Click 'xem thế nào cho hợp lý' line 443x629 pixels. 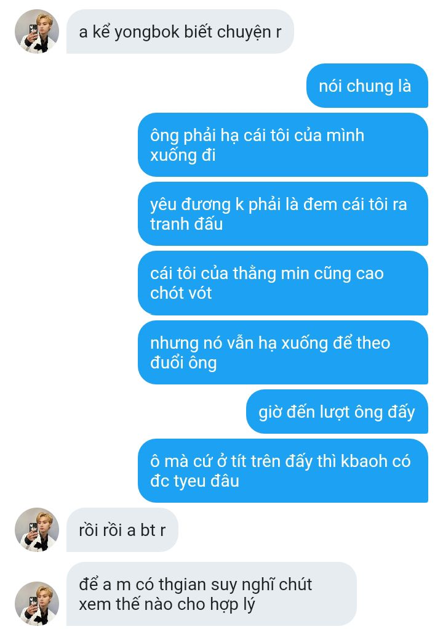click(x=167, y=604)
